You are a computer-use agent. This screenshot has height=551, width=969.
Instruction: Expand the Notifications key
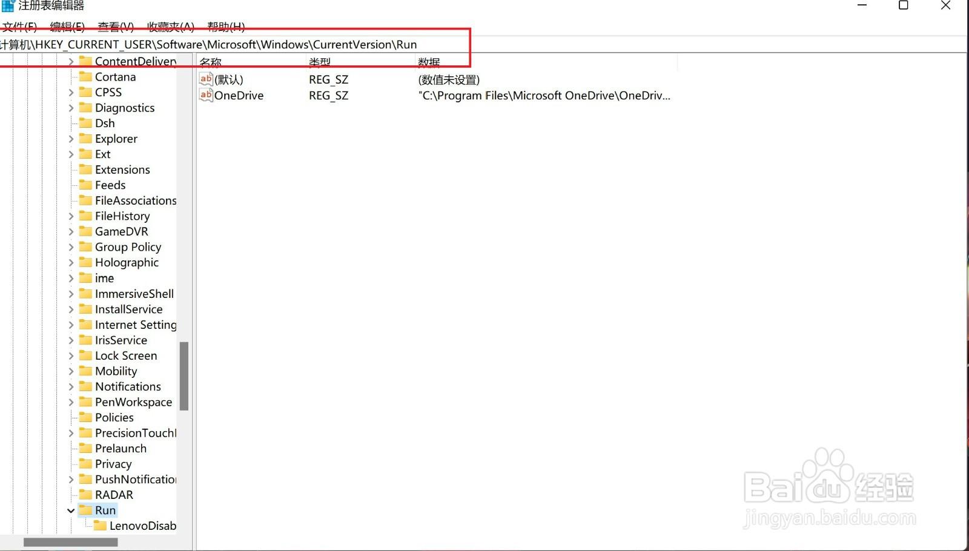71,386
